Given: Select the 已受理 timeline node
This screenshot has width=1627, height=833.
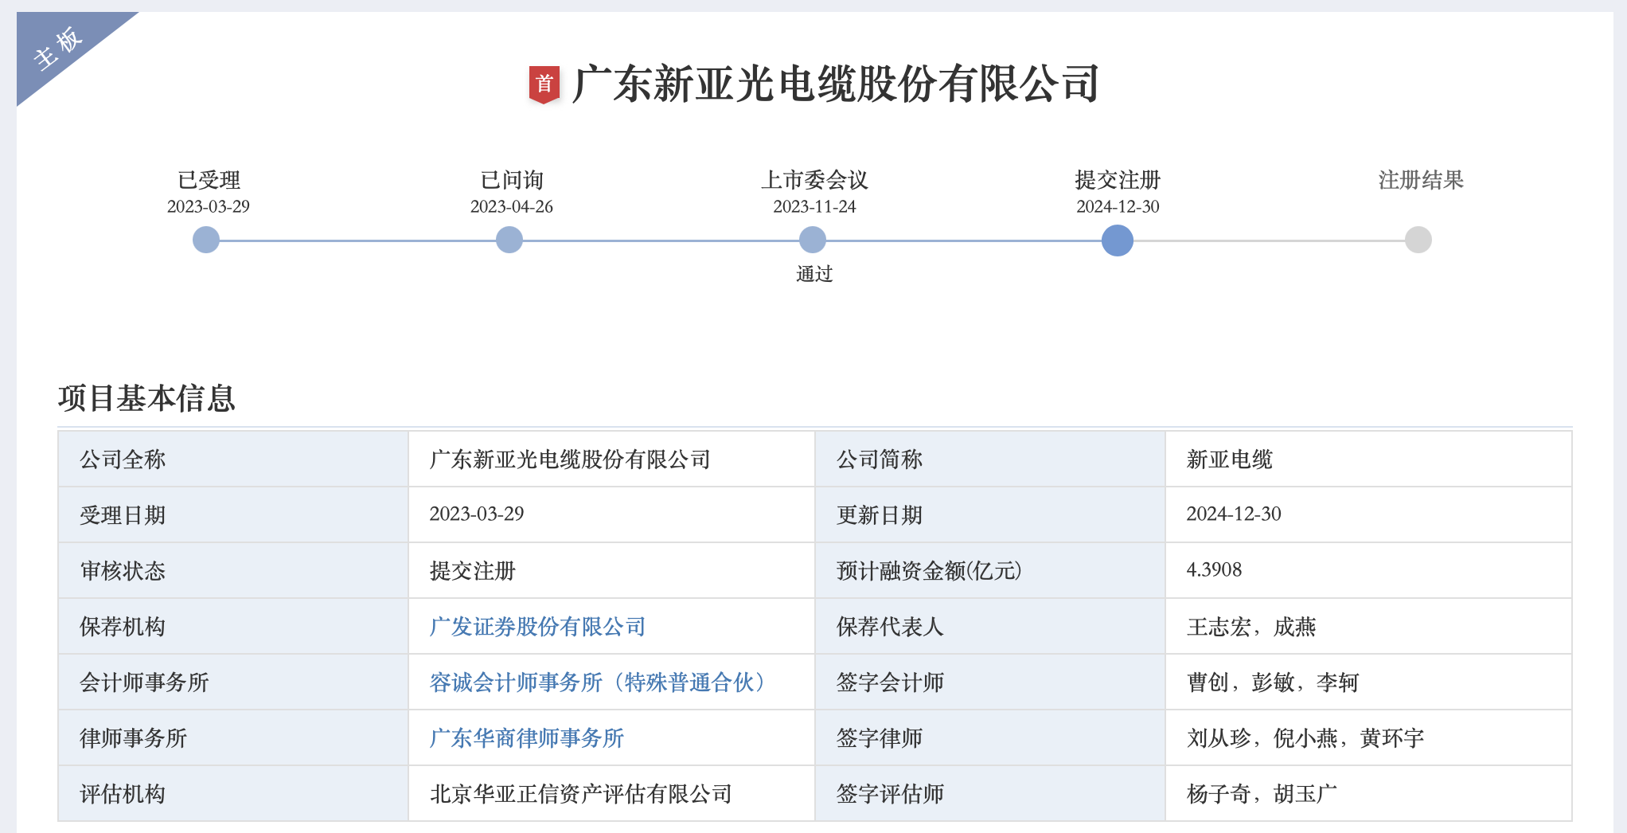Looking at the screenshot, I should [206, 239].
